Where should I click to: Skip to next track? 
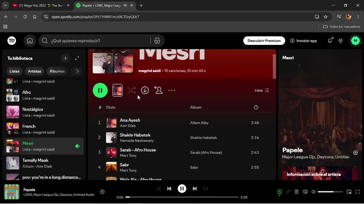tap(195, 189)
